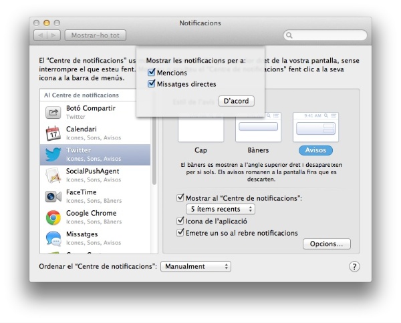Toggle Mostrar al "Centre de notificacions" checkbox
The height and width of the screenshot is (323, 401).
pyautogui.click(x=180, y=198)
